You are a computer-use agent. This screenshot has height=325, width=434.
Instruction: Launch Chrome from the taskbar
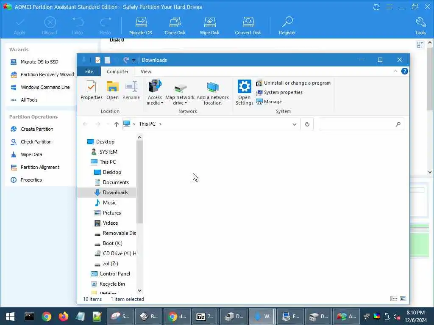47,317
